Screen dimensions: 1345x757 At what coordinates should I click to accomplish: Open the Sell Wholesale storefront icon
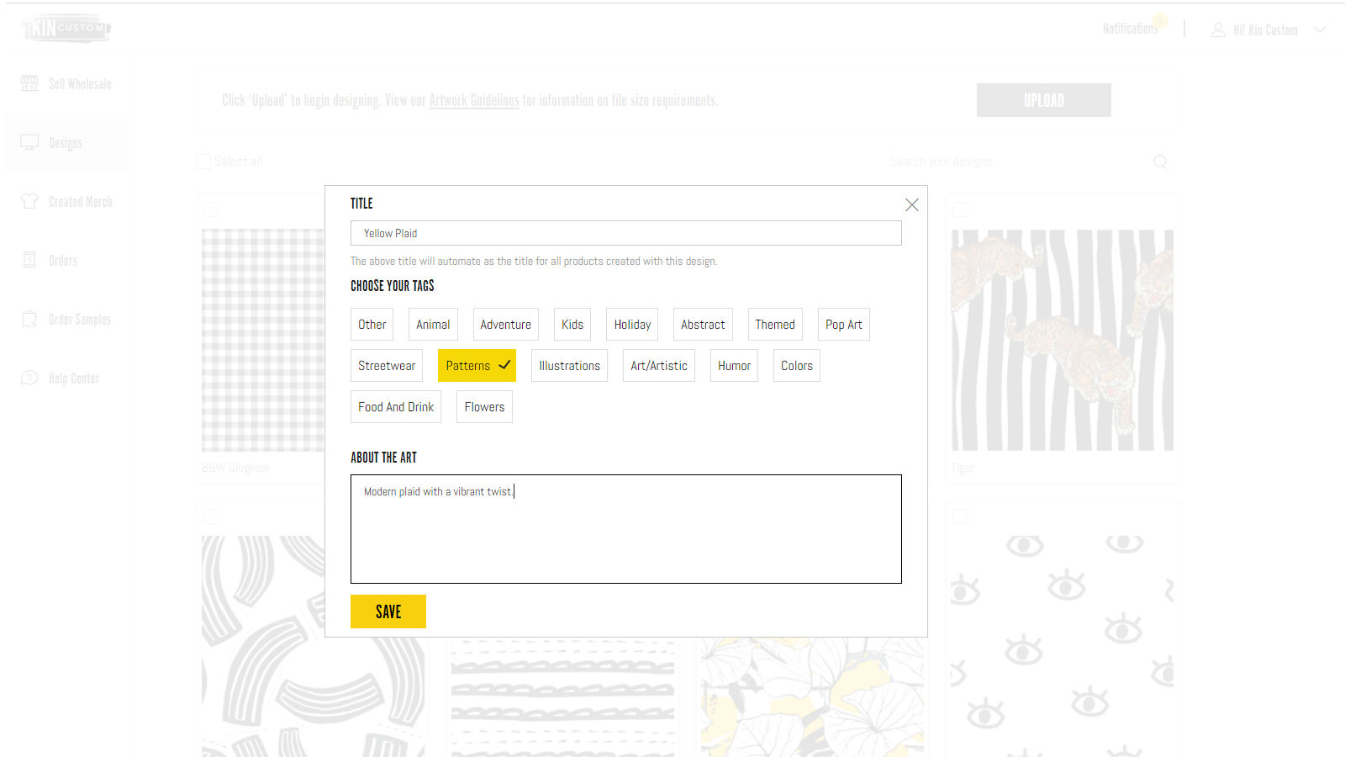tap(29, 83)
